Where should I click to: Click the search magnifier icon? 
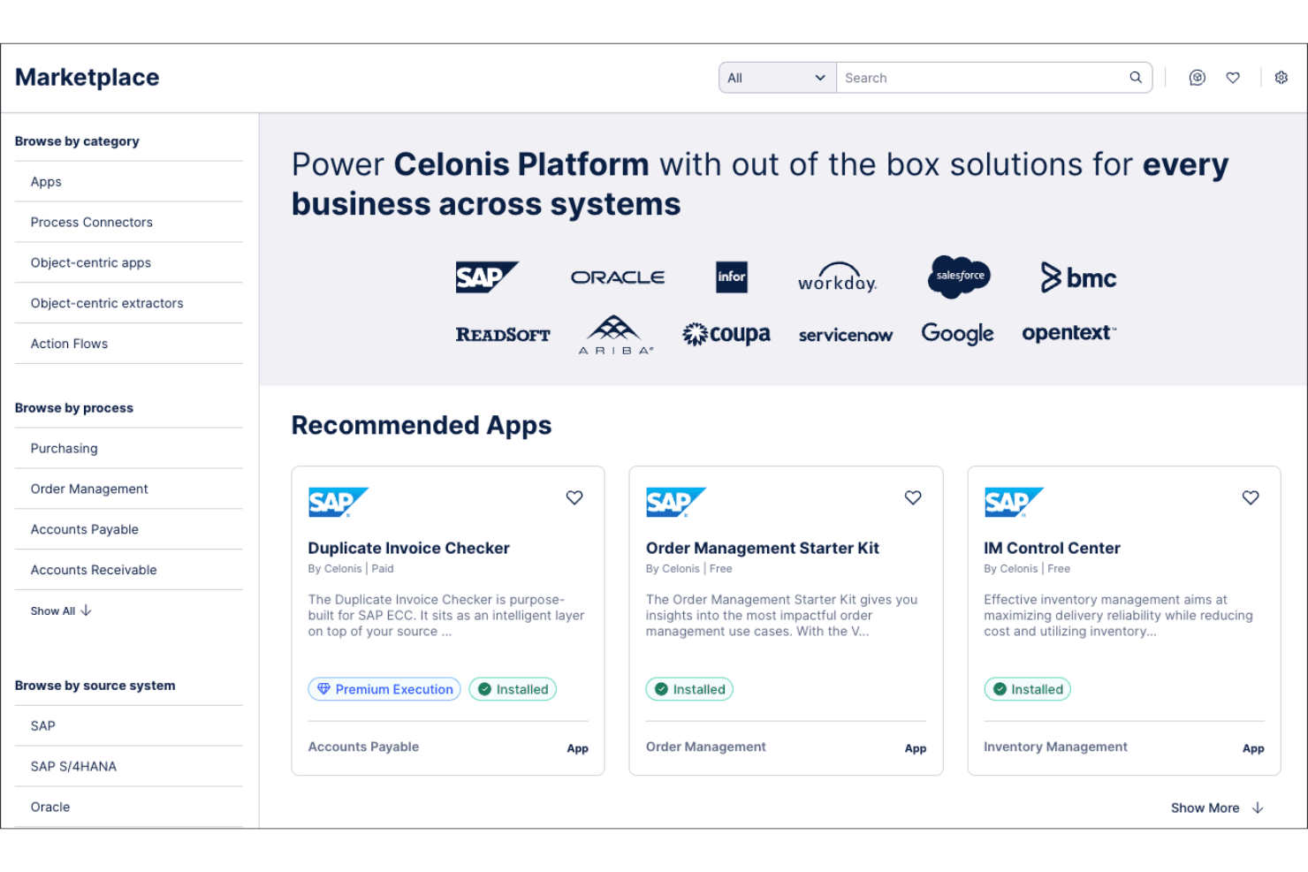click(x=1136, y=78)
